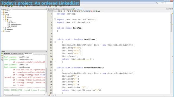Image resolution: width=174 pixels, height=97 pixels.
Task: Expand the JineTools project node
Action: [x=2, y=11]
